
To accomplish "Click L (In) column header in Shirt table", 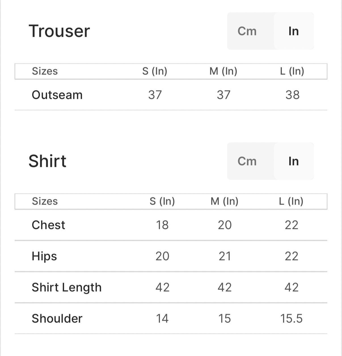I will pyautogui.click(x=291, y=201).
